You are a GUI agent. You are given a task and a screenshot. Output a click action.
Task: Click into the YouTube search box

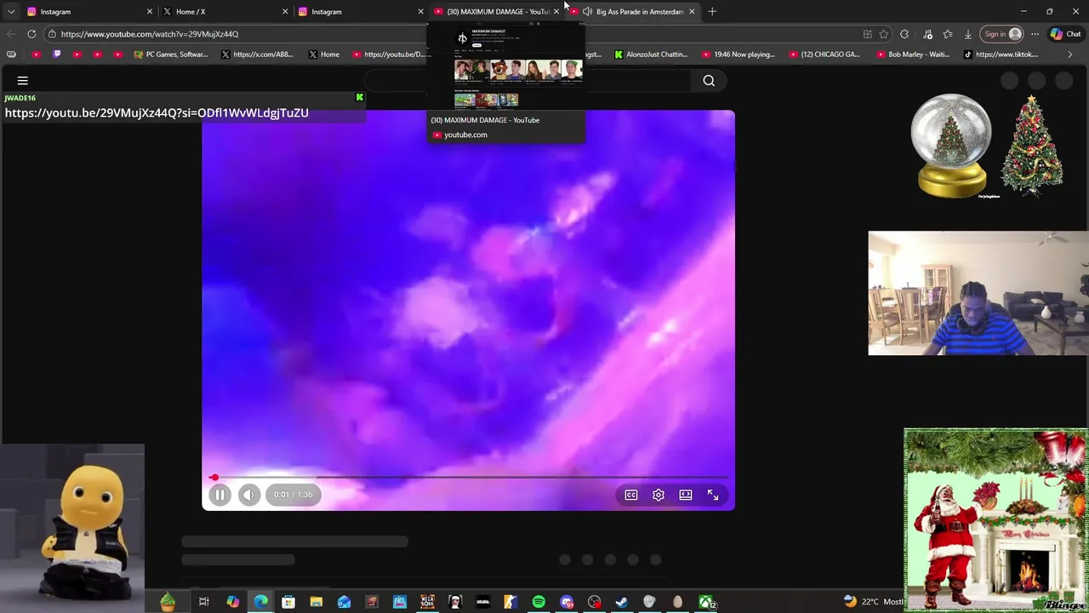[527, 81]
